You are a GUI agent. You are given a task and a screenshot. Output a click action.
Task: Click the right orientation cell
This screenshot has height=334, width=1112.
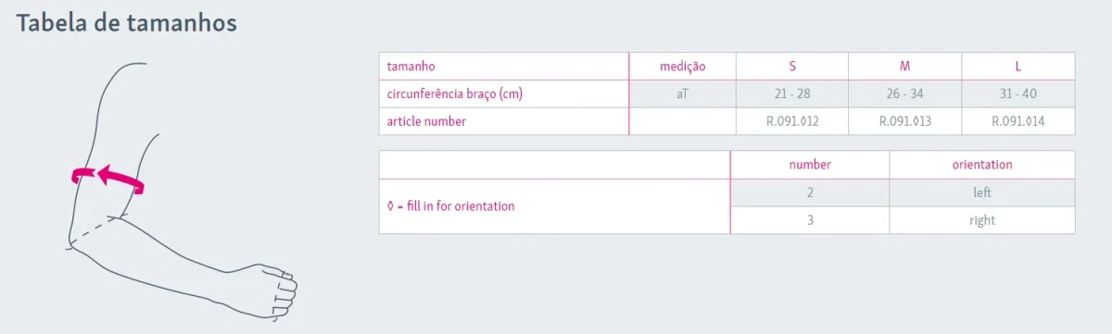[x=982, y=220]
